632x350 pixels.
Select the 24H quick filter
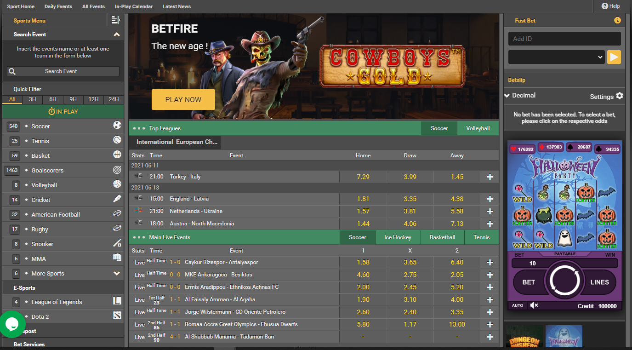point(114,99)
